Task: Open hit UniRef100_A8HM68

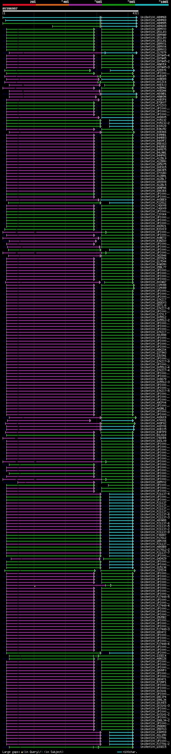Action: click(153, 17)
